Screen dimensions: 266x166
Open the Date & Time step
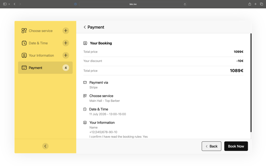point(45,43)
